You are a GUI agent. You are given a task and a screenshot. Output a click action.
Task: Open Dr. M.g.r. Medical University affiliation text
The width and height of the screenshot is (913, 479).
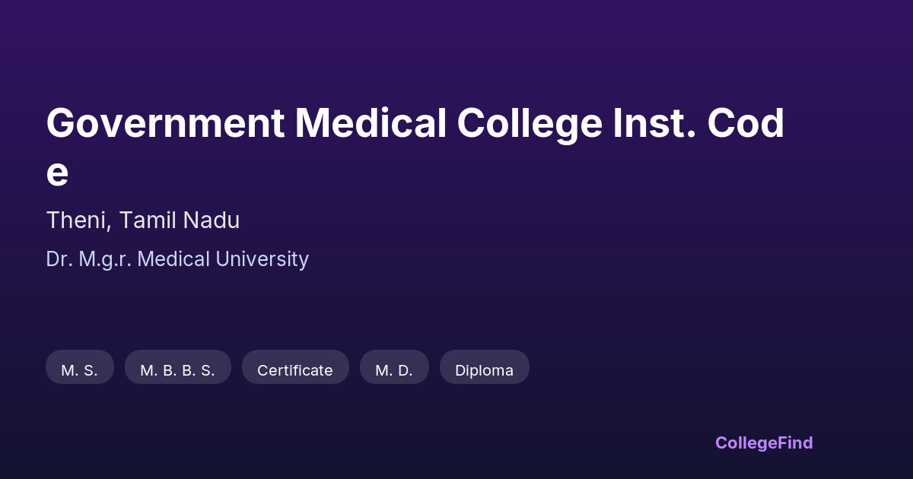click(x=177, y=259)
